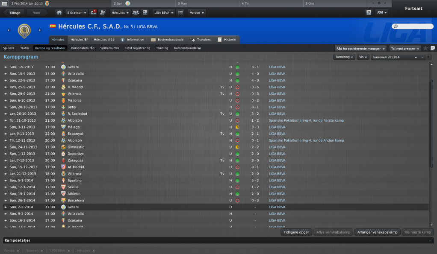
Task: Click the Fortsæt continue button
Action: tap(413, 9)
